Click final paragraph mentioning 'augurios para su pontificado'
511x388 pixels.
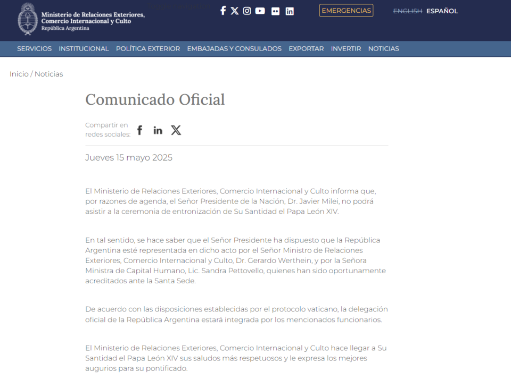pyautogui.click(x=236, y=358)
